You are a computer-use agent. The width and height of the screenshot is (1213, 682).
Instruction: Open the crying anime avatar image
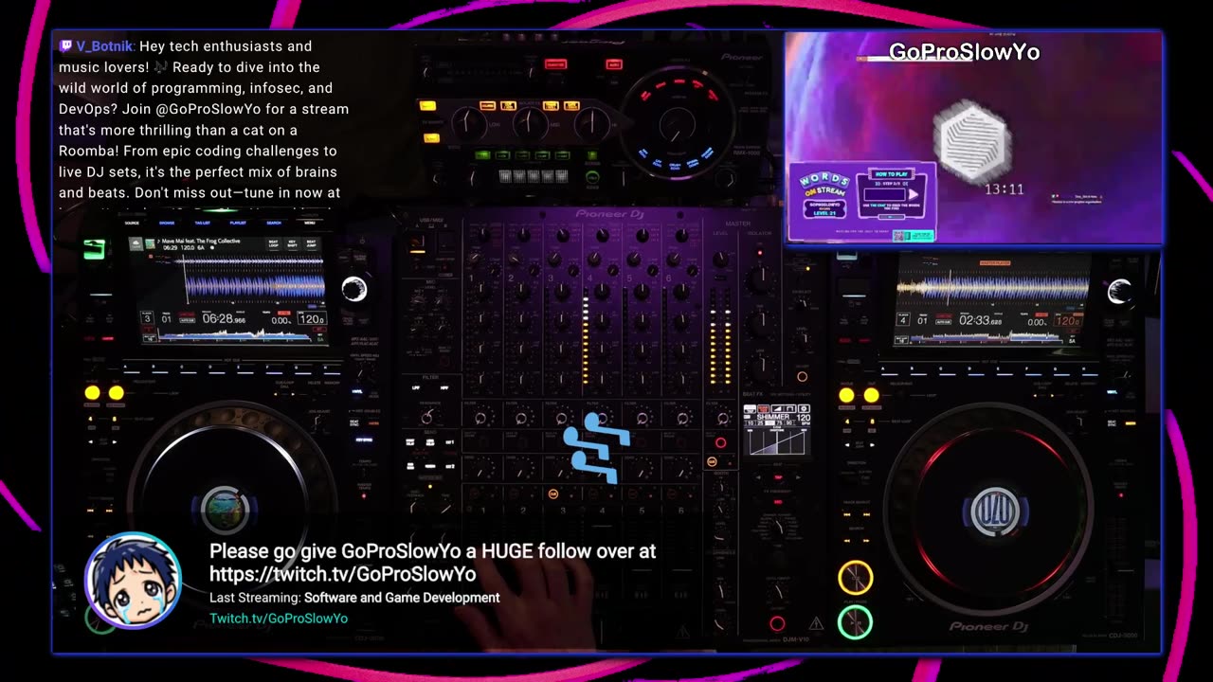point(133,581)
